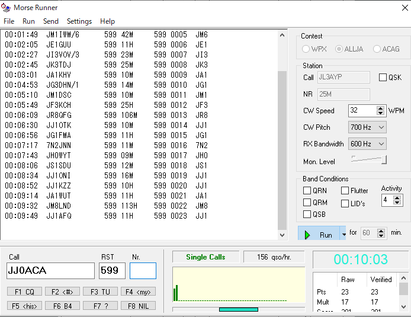This screenshot has width=411, height=317.
Task: Click the score table scroll up arrow
Action: (x=404, y=278)
